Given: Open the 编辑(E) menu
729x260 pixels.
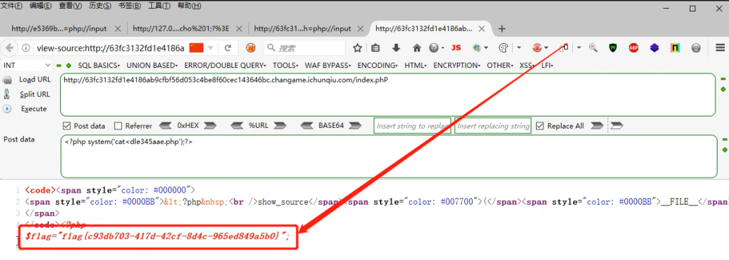Looking at the screenshot, I should 40,5.
